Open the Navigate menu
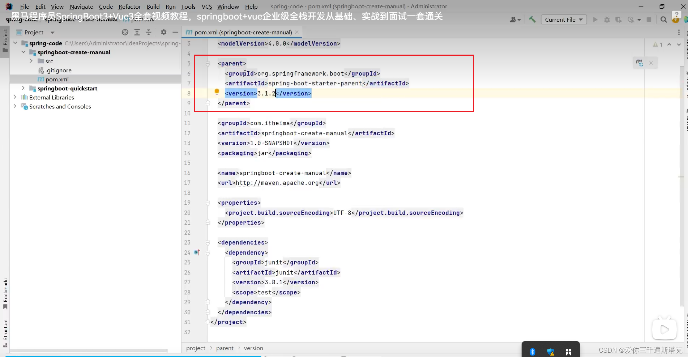This screenshot has height=357, width=688. pyautogui.click(x=81, y=7)
